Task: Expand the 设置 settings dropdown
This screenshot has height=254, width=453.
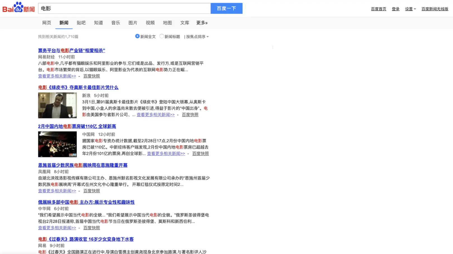Action: (x=410, y=9)
